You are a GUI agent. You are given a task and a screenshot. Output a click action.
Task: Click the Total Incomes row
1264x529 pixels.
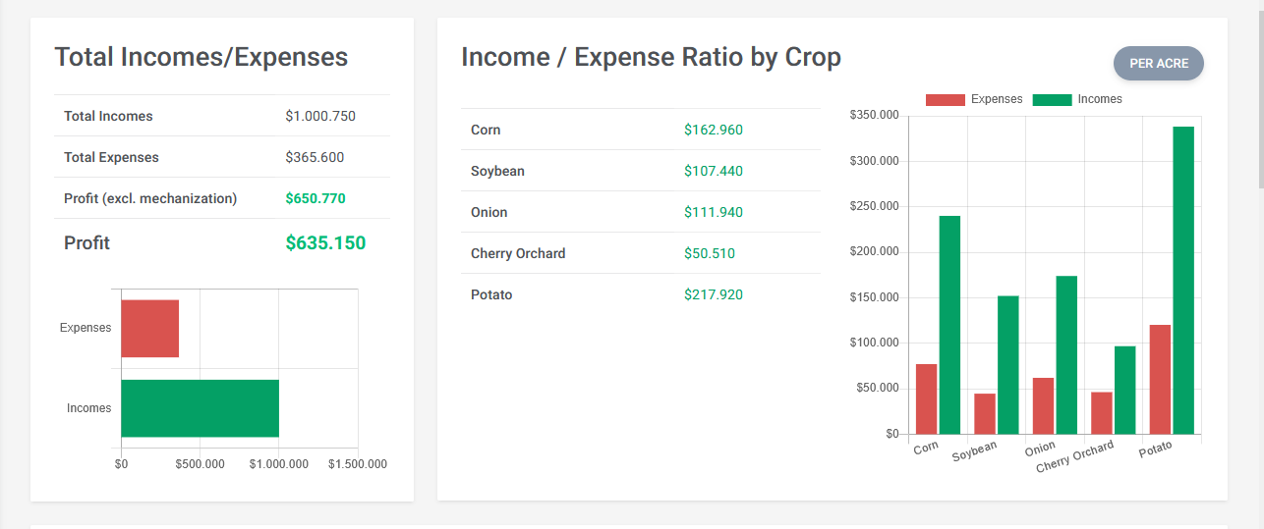click(x=221, y=116)
